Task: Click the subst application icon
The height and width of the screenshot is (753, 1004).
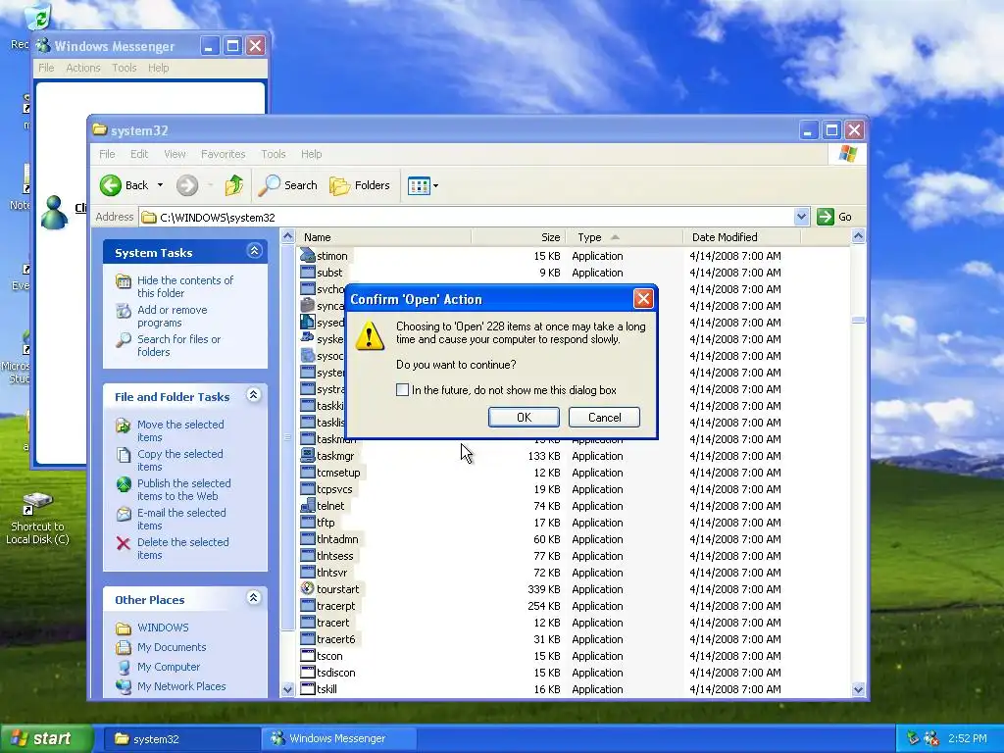Action: [307, 273]
